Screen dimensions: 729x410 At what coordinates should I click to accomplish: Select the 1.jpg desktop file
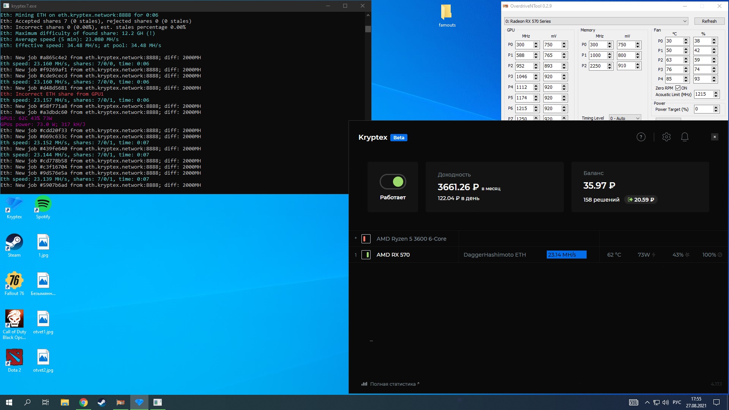(x=43, y=246)
